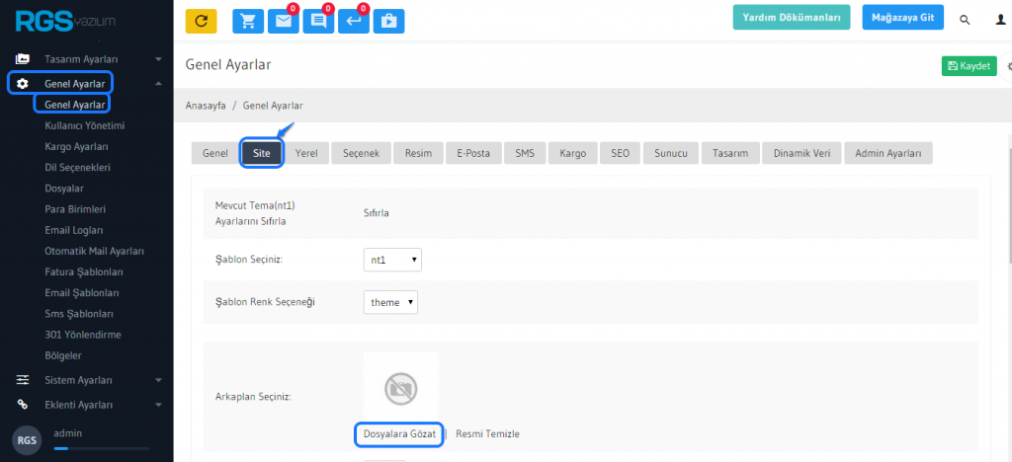Click the returns arrow icon
1012x462 pixels.
tap(353, 20)
